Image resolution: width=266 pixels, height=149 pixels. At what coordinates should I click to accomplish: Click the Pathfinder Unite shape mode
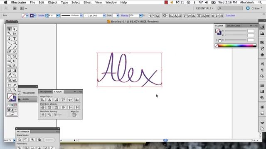click(19, 139)
